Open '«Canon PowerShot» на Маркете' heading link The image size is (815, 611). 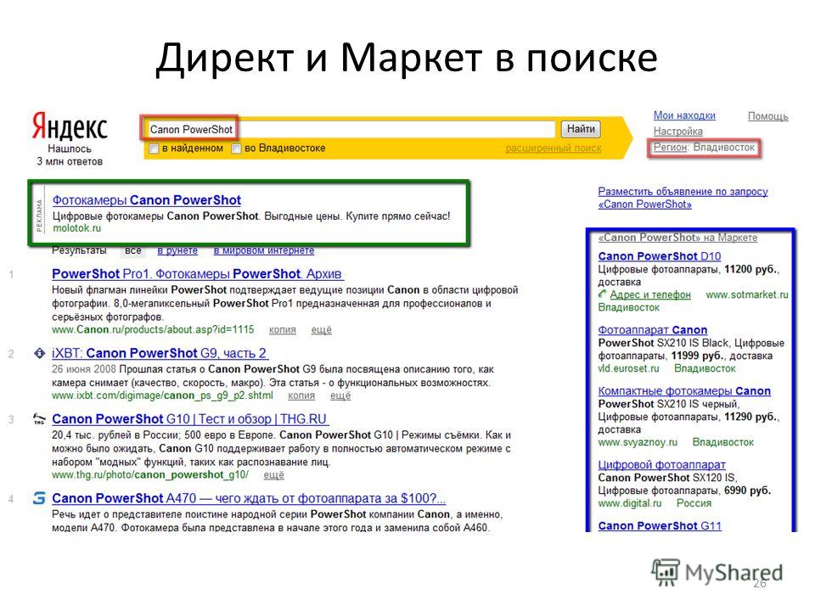tap(677, 238)
